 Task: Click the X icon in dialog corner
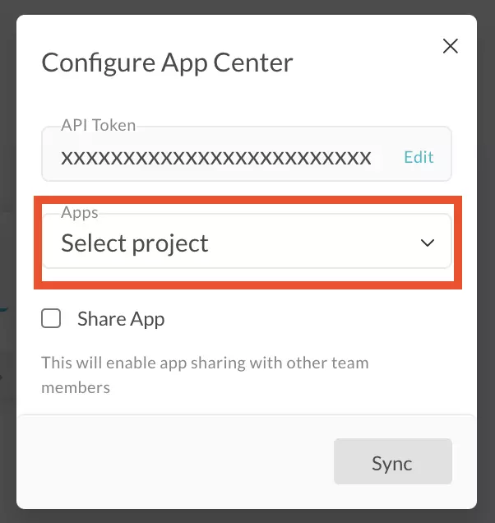[450, 46]
